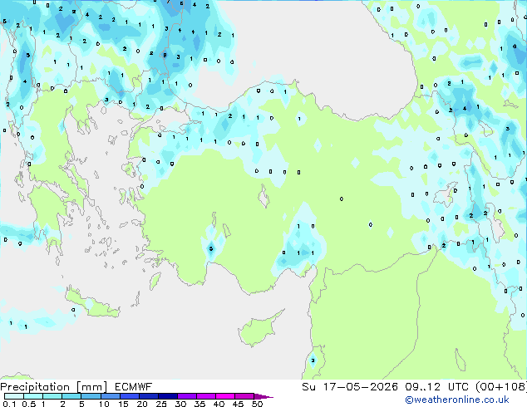Click the 25–30 mm dark navy legend swatch

point(167,396)
